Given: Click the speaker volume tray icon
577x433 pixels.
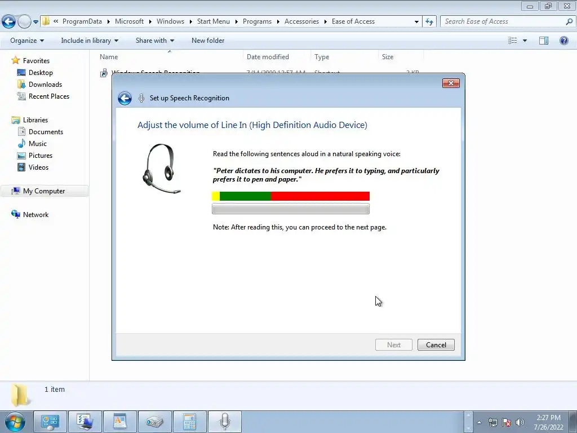Looking at the screenshot, I should pyautogui.click(x=520, y=422).
